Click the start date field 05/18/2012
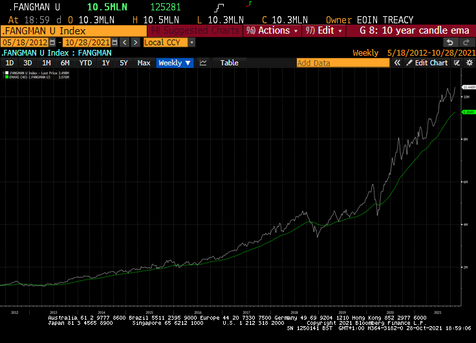This screenshot has width=476, height=343. coord(25,43)
